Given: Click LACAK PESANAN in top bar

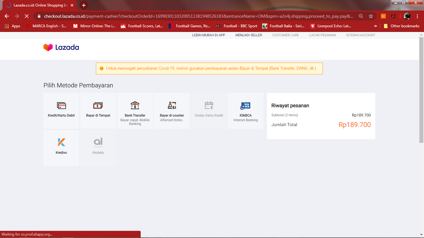Looking at the screenshot, I should 322,35.
